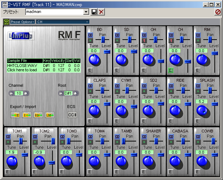Open the CH pad selector dropdown
Viewport: 223px width, 180px height.
(x=63, y=22)
